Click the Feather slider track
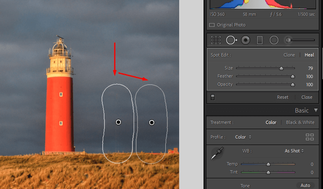The height and width of the screenshot is (189, 323). pyautogui.click(x=264, y=76)
